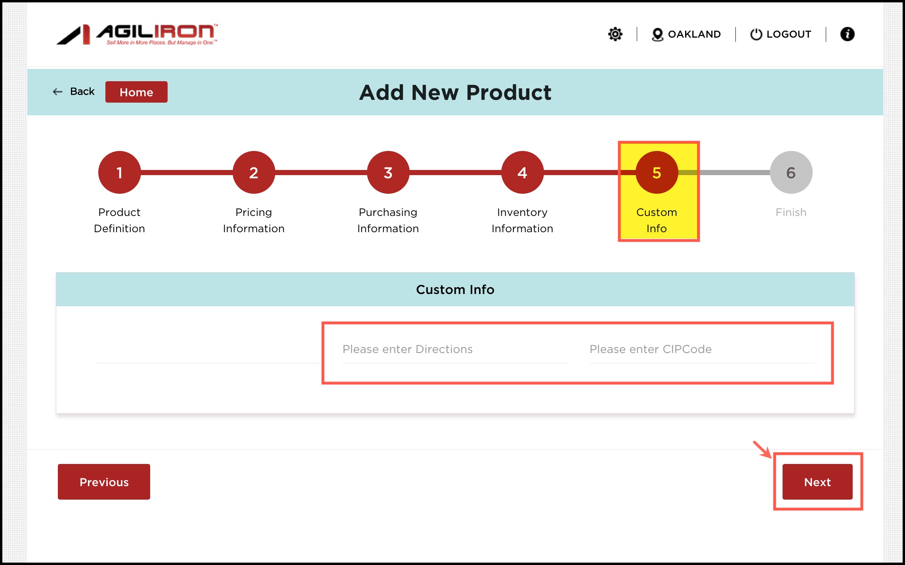Click the Next button
The width and height of the screenshot is (905, 565).
point(817,482)
